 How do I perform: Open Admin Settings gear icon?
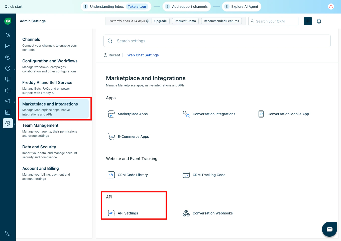8,123
